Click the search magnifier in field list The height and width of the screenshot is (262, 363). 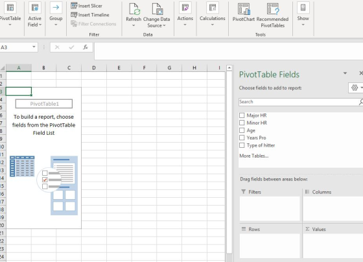click(x=360, y=102)
